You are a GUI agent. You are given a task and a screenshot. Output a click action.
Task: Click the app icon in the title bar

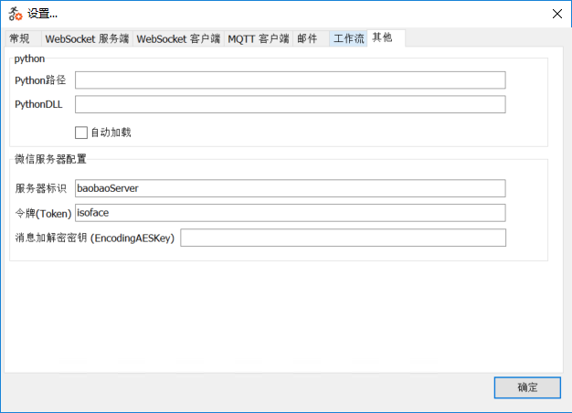16,14
